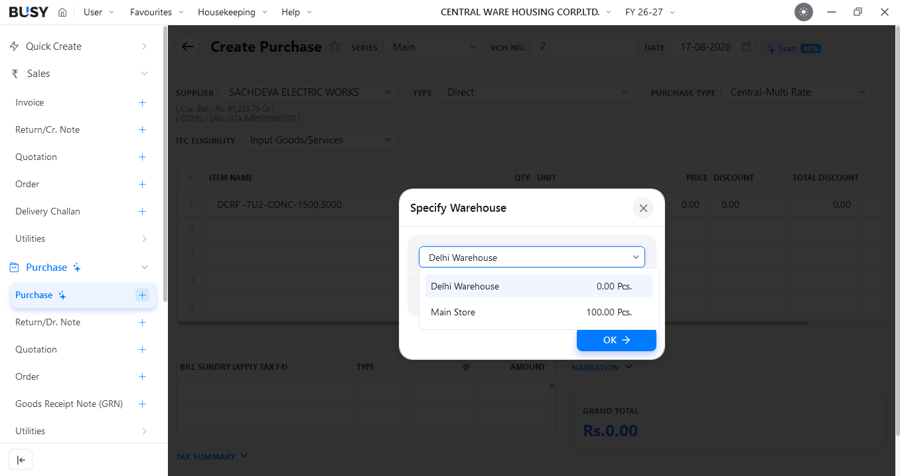
Task: Open the User menu
Action: (98, 12)
